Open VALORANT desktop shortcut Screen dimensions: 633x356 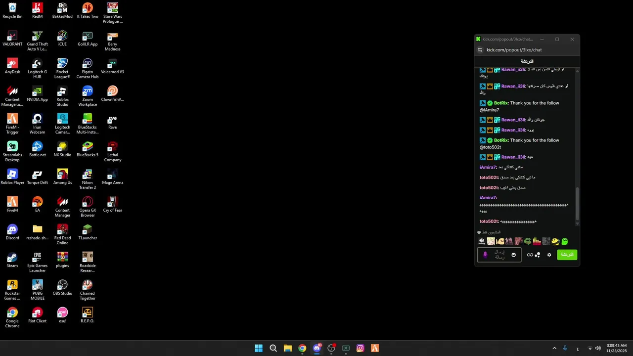[12, 39]
